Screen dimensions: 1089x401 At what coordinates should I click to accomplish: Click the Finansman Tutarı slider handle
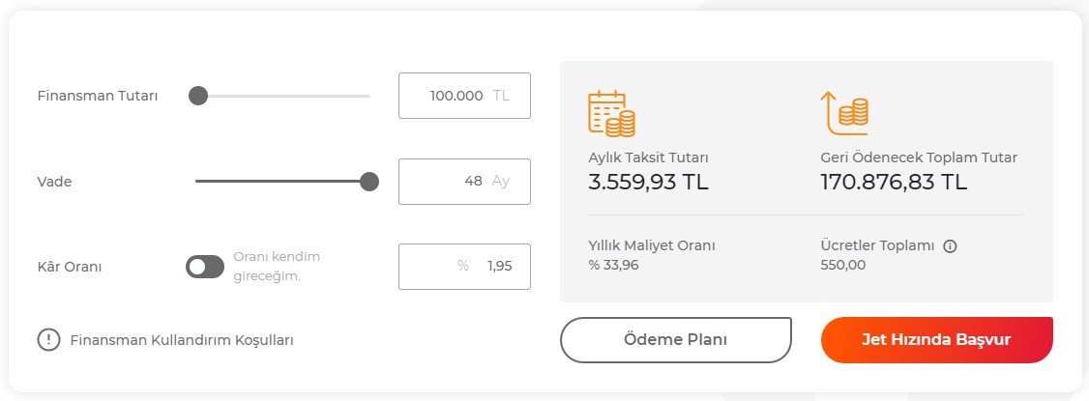pyautogui.click(x=198, y=96)
